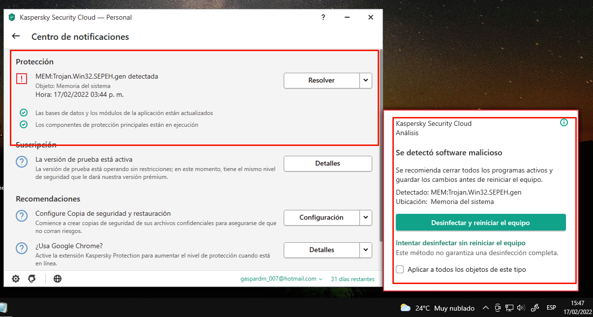Expand the dropdown arrow next to Resolver
593x317 pixels.
(x=366, y=80)
